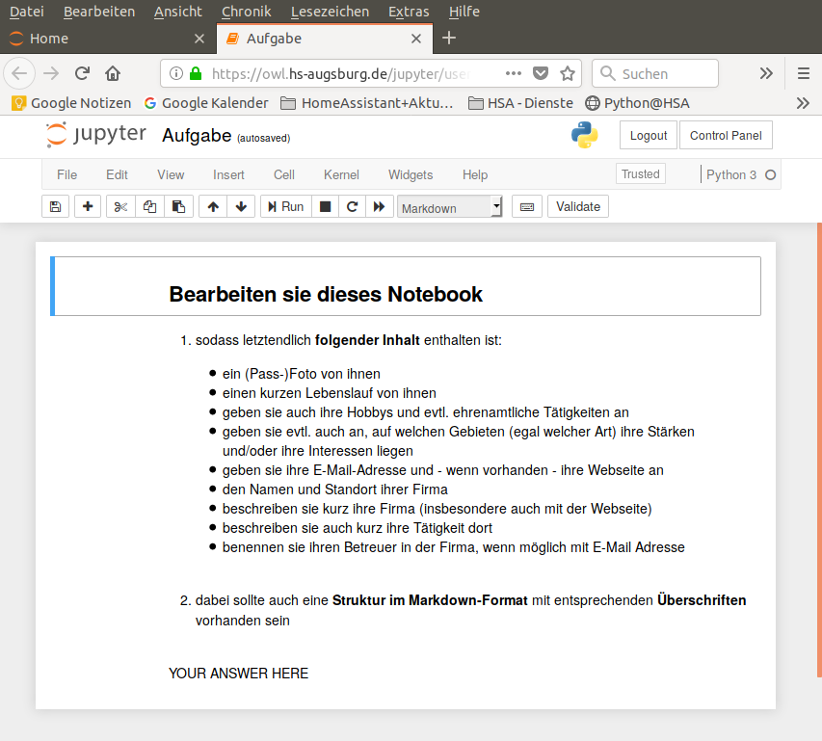Click the Validate button
This screenshot has width=822, height=741.
578,206
